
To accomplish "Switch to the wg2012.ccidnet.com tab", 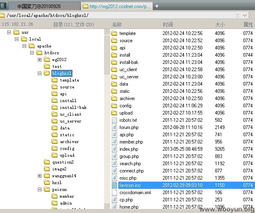I will coord(117,6).
